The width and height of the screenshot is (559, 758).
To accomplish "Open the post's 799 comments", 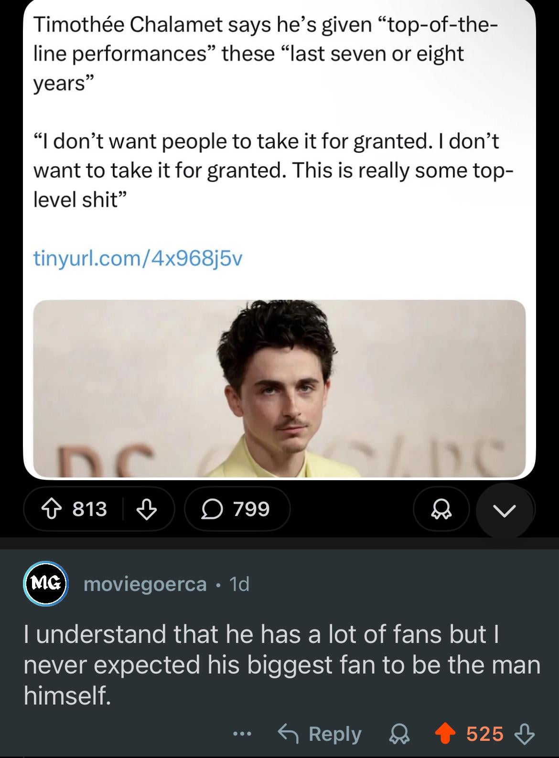I will point(237,509).
